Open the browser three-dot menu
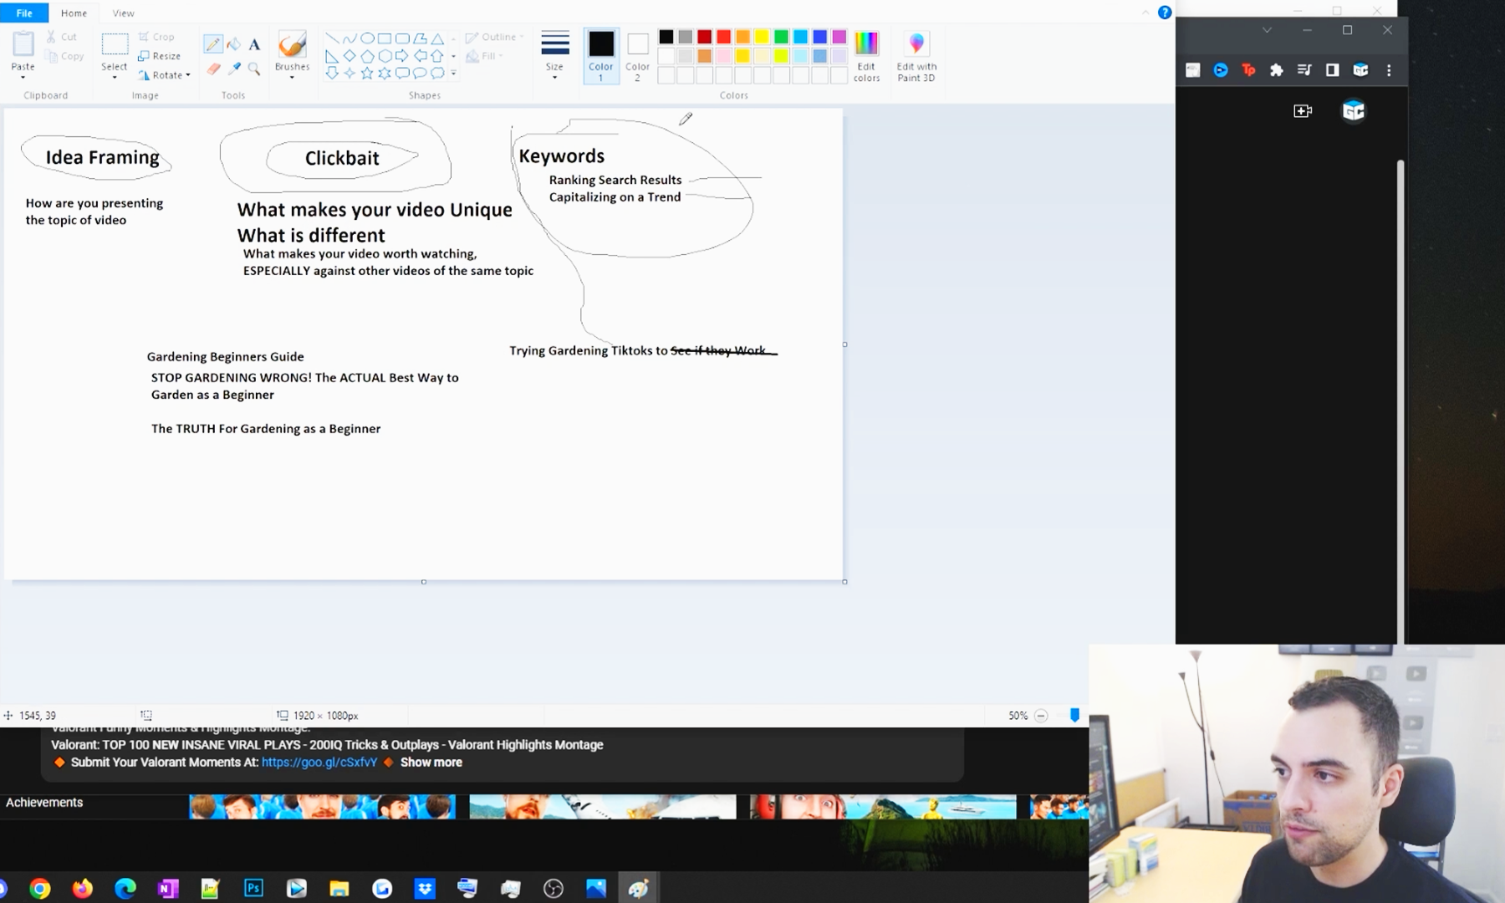This screenshot has width=1505, height=903. click(x=1389, y=70)
